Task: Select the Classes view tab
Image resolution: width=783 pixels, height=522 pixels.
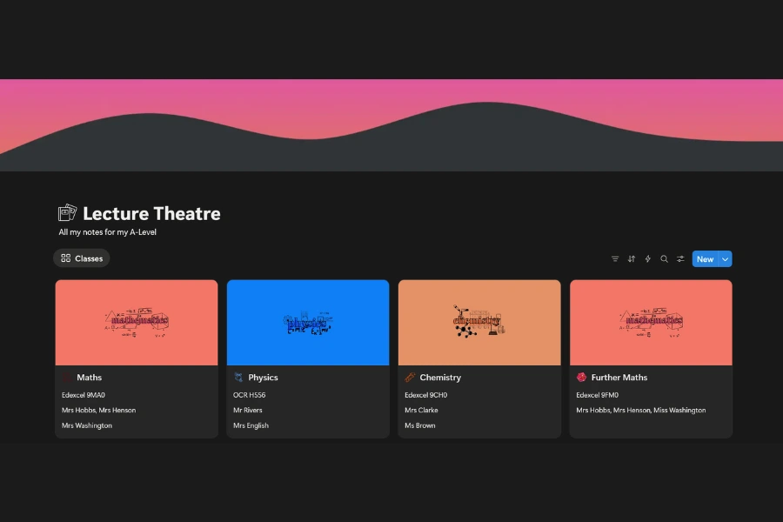Action: click(82, 258)
